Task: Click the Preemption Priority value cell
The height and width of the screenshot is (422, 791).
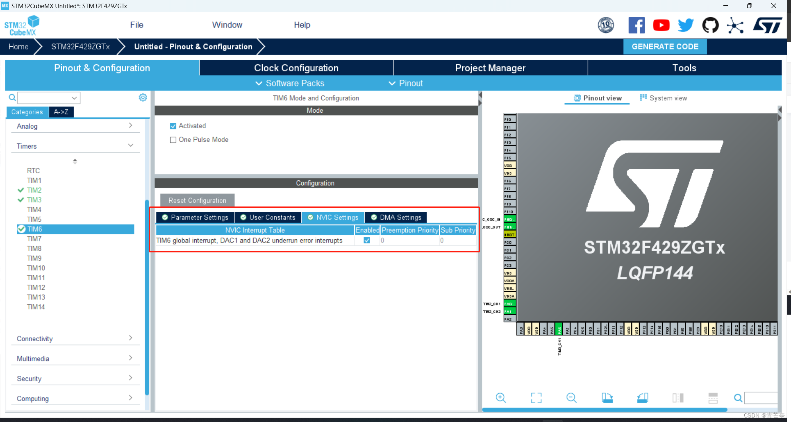Action: [409, 240]
